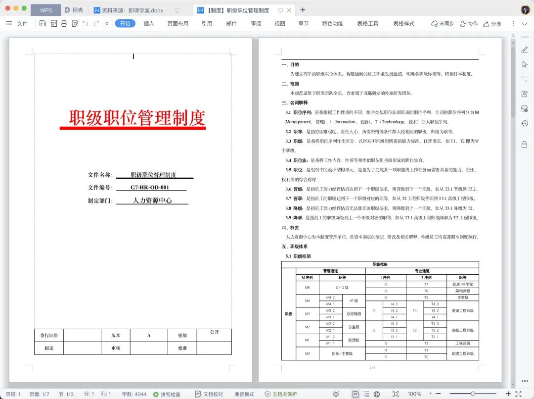Image resolution: width=534 pixels, height=399 pixels.
Task: Open the settings sliders icon in right sidebar
Action: click(525, 79)
